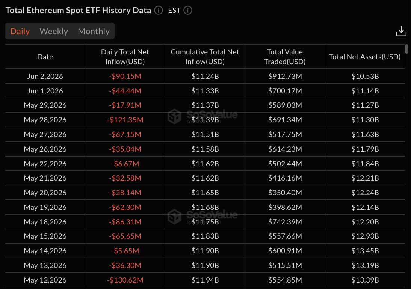Select the May 14,2026 date cell

[45, 251]
